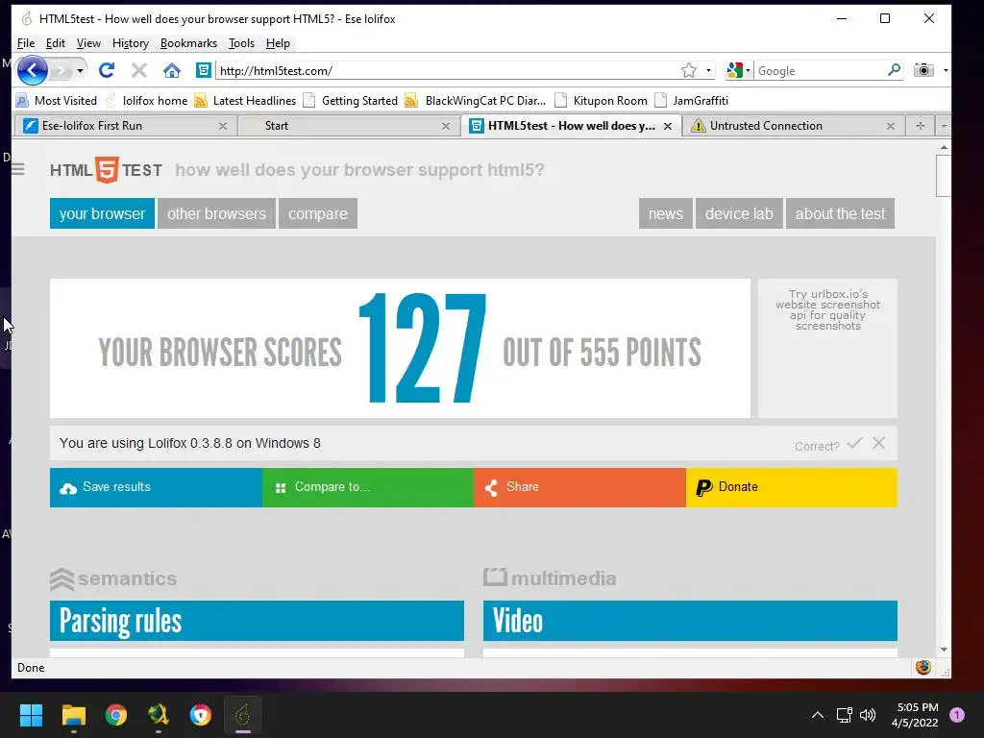Confirm browser detection with the checkmark

(x=854, y=443)
